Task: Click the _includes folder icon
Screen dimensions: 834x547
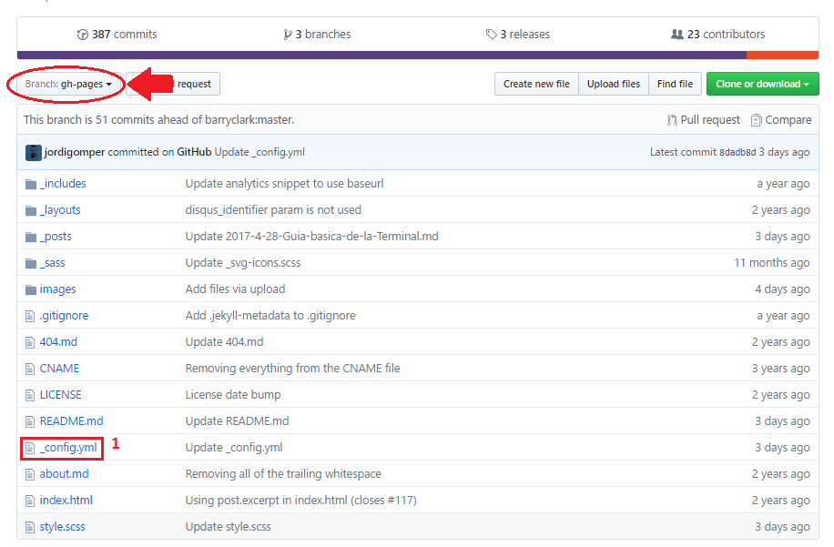Action: tap(31, 185)
